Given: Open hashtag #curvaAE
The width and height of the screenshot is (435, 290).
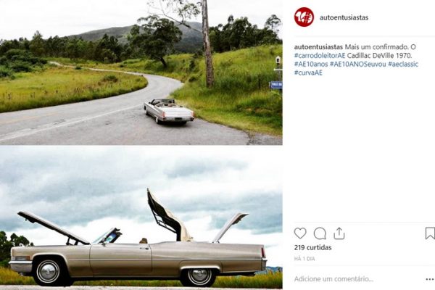Looking at the screenshot, I should [x=308, y=72].
